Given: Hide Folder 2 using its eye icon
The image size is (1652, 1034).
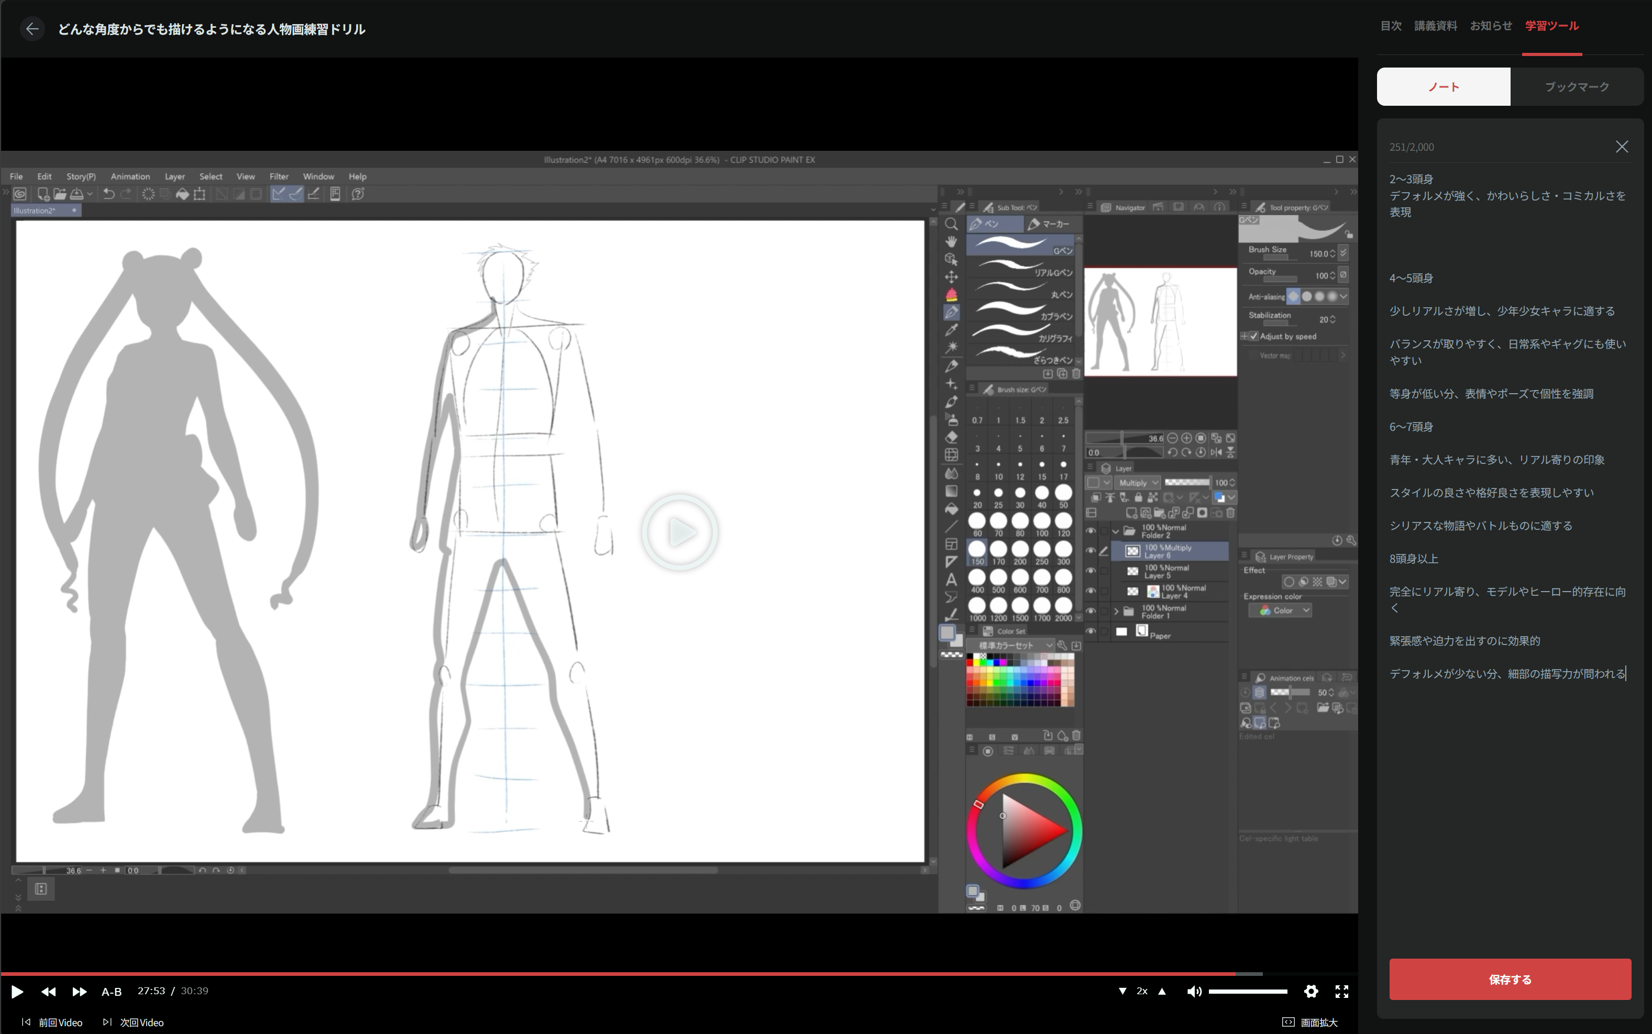Looking at the screenshot, I should [1091, 531].
